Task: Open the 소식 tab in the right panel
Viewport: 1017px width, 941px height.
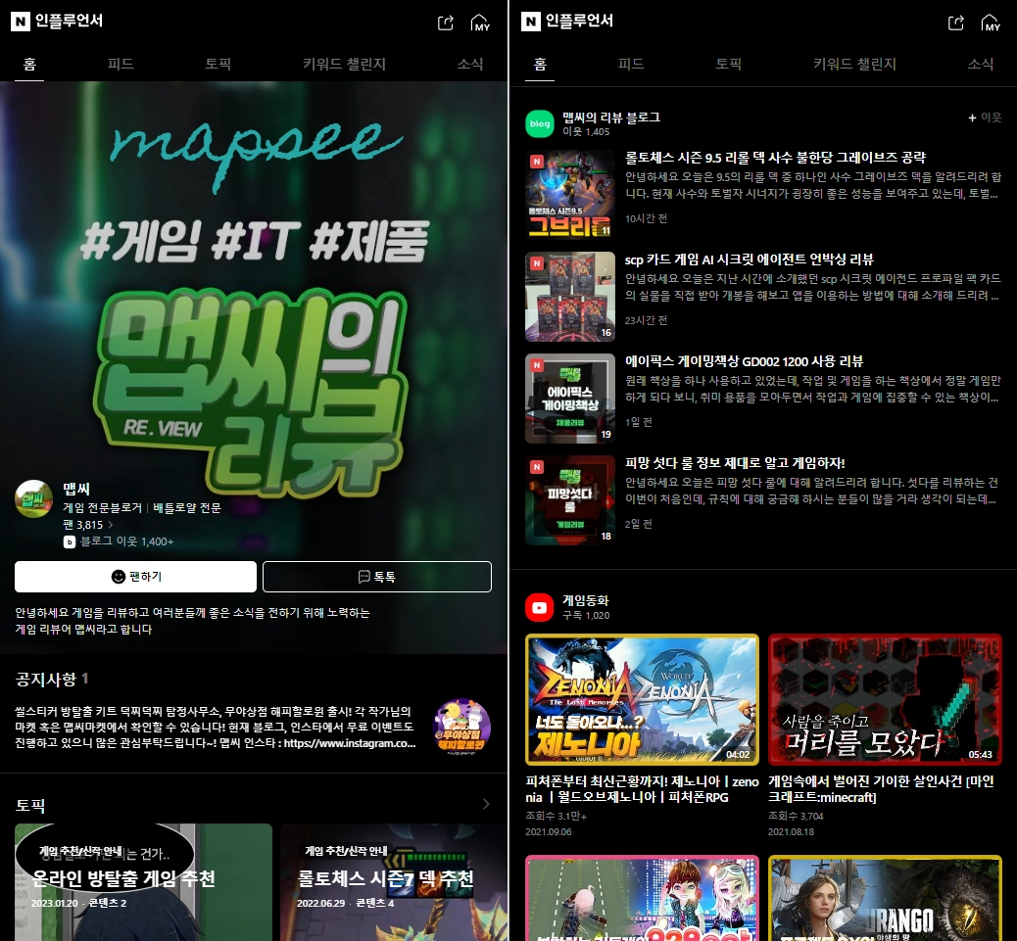Action: (x=981, y=65)
